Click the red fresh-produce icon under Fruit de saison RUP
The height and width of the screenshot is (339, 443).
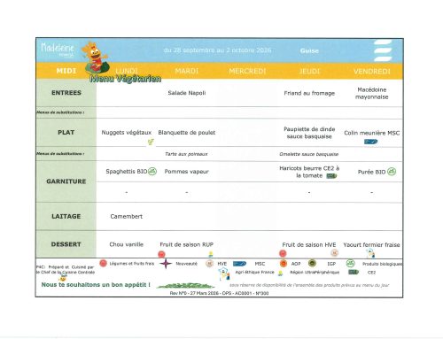pos(161,254)
